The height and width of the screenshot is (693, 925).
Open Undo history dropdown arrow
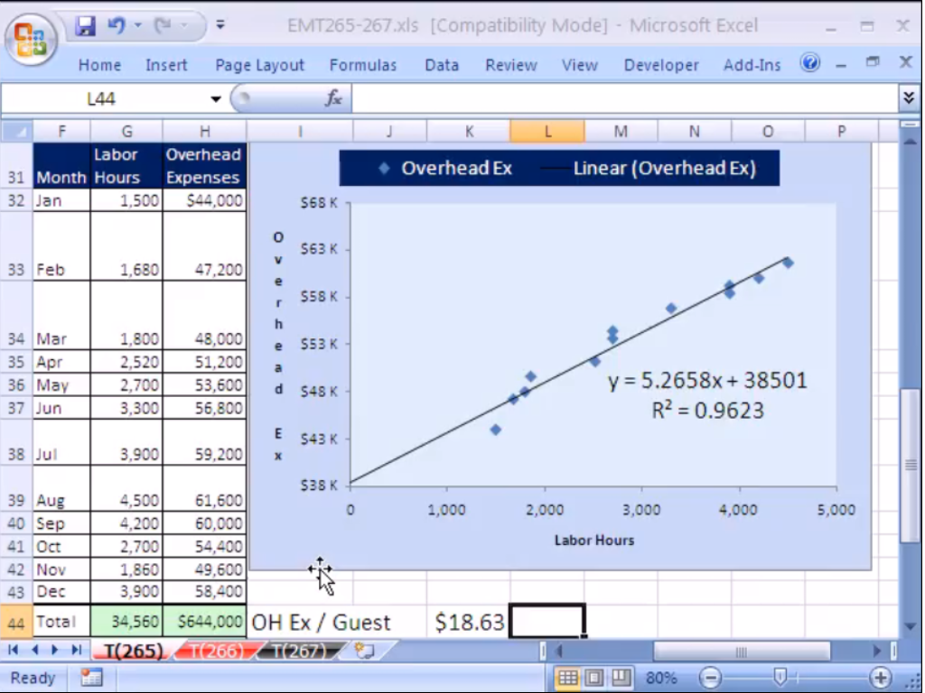[x=138, y=25]
